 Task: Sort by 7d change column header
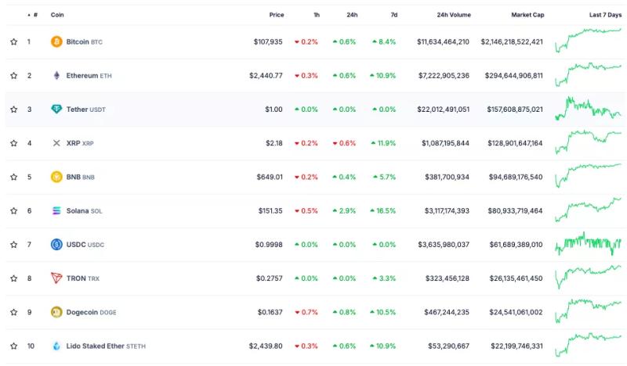(394, 15)
